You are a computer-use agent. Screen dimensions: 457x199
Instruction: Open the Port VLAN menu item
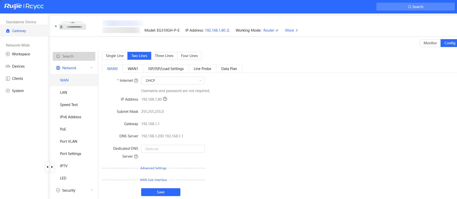74,141
